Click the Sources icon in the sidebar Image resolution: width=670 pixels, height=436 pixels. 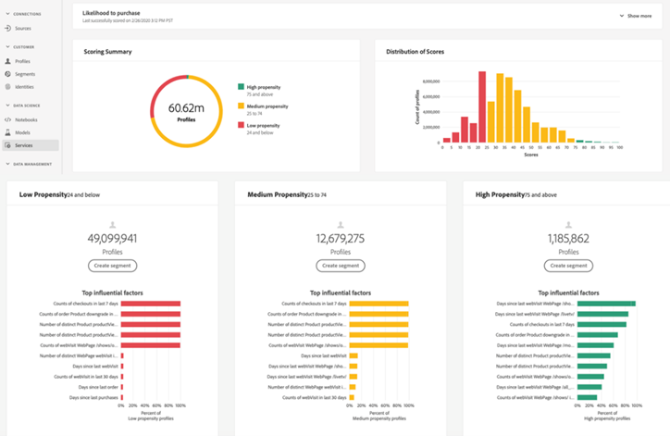(7, 29)
